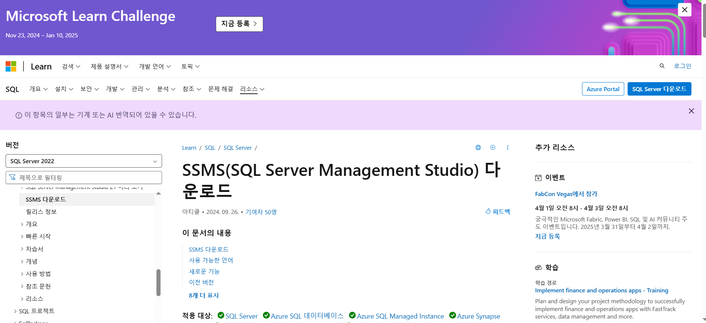Open 보안 menu in SQL nav bar
The width and height of the screenshot is (706, 323).
[90, 89]
